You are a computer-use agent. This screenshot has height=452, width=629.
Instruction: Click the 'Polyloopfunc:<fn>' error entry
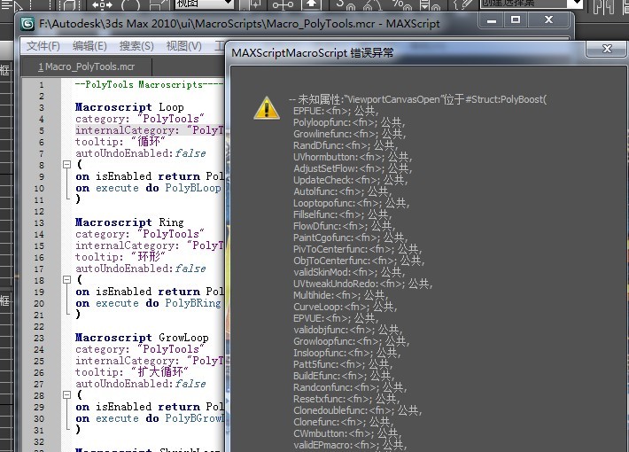[x=348, y=122]
